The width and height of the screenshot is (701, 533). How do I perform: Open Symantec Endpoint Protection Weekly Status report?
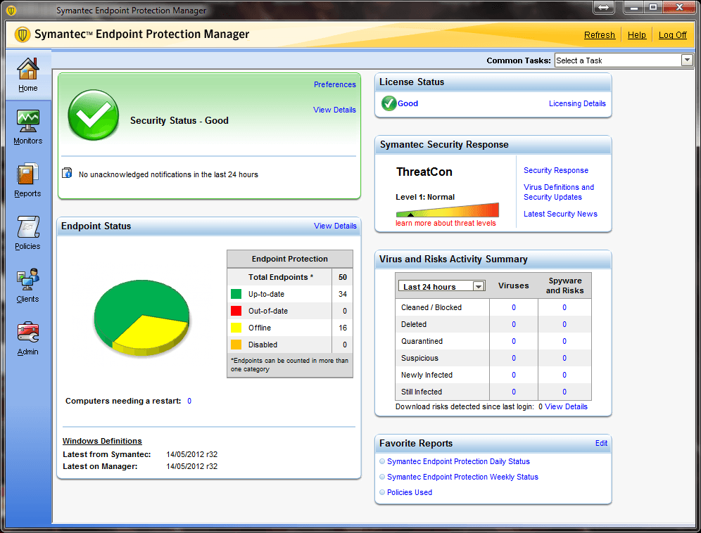coord(462,477)
